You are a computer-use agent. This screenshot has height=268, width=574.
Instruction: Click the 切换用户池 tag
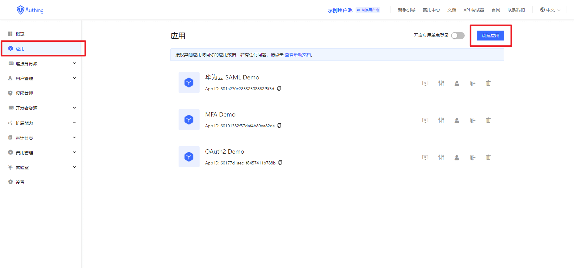click(x=368, y=10)
